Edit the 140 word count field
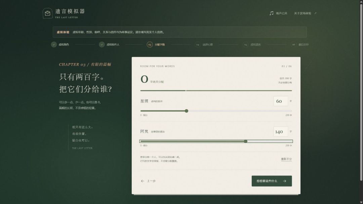The image size is (363, 204). pos(281,132)
